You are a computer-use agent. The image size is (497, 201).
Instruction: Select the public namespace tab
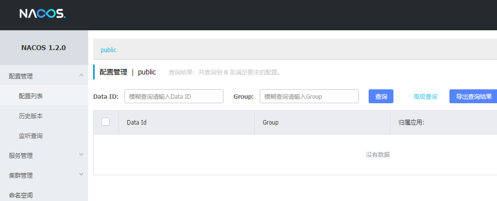(x=109, y=50)
